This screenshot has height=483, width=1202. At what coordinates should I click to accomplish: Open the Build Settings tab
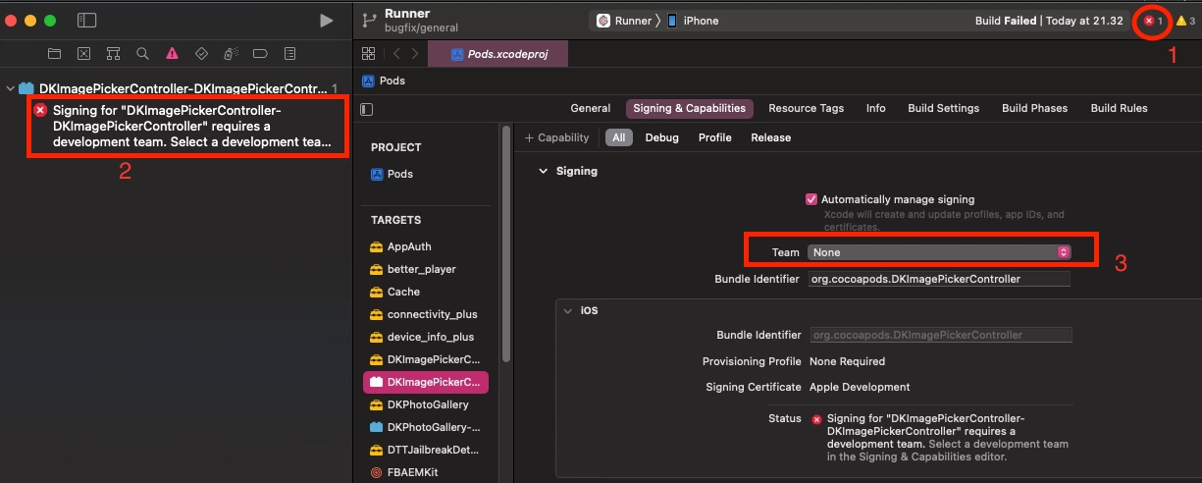(943, 108)
